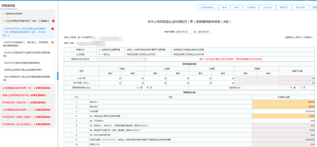Set 国家限制或禁止行业 to 否
This screenshot has width=317, height=147.
tap(147, 87)
